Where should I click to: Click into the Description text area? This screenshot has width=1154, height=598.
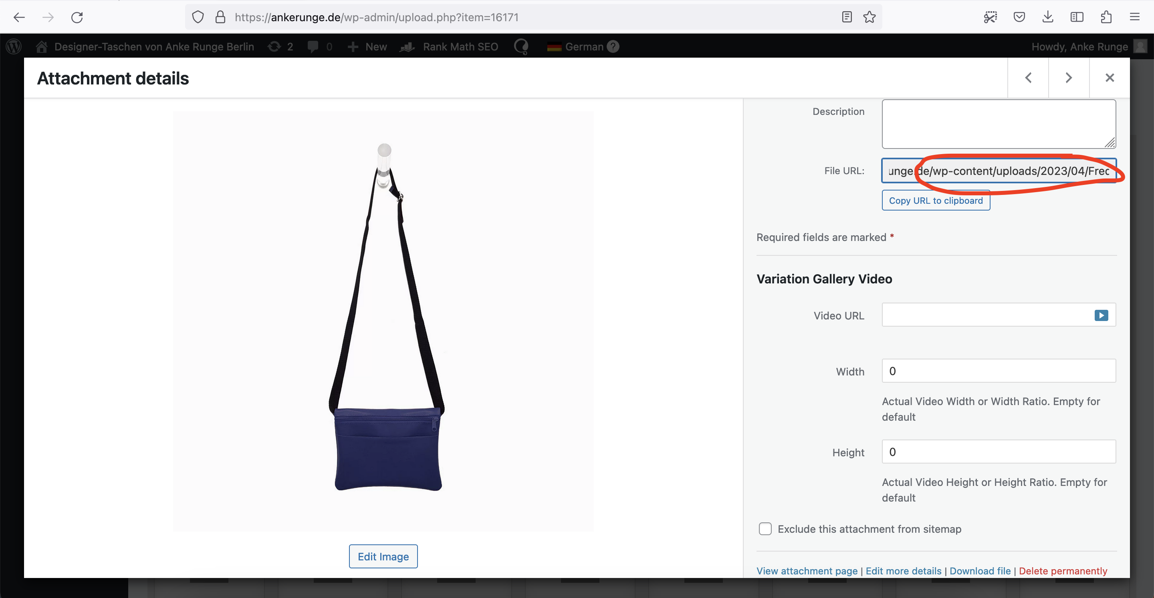coord(999,124)
